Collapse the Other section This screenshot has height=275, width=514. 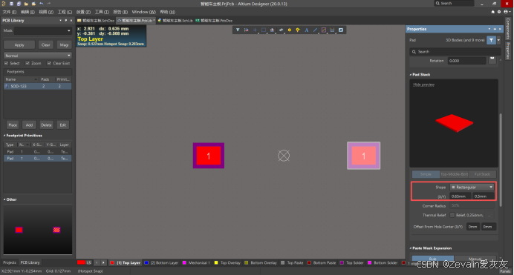[x=4, y=199]
